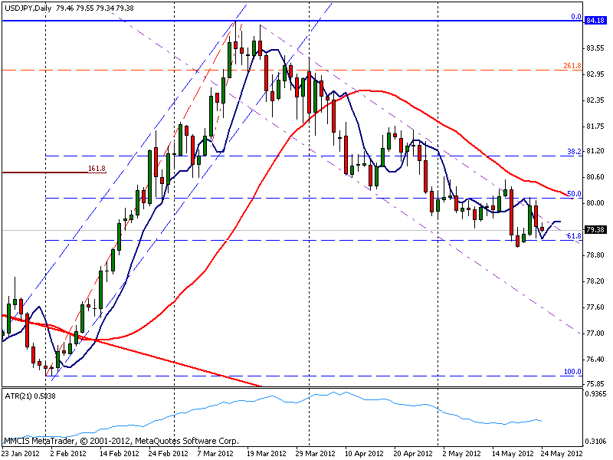Select the 2 May 2012 date marker

[461, 453]
